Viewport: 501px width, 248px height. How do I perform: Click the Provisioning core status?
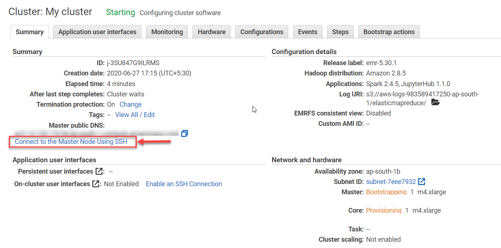[384, 210]
